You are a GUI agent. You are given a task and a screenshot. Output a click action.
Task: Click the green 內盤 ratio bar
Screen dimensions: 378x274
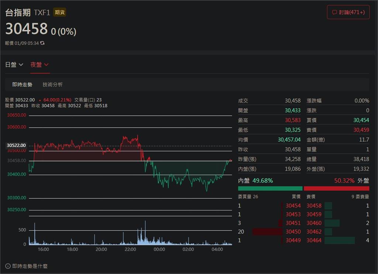[270, 188]
